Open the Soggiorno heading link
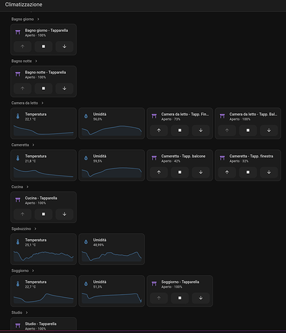 tap(20, 270)
